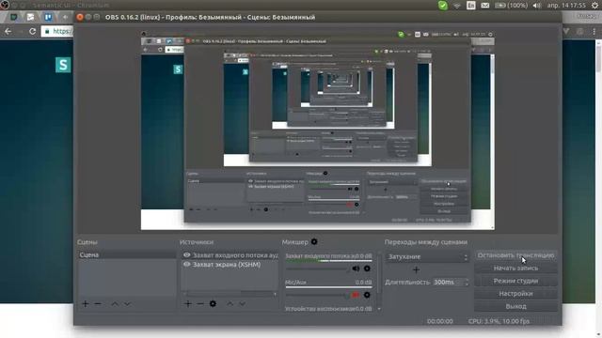The image size is (602, 338).
Task: Open battery (100%) indicator
Action: tap(511, 6)
